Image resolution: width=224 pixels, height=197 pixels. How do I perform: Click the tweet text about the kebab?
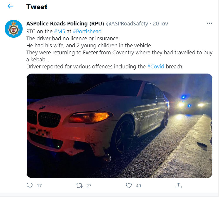119,56
